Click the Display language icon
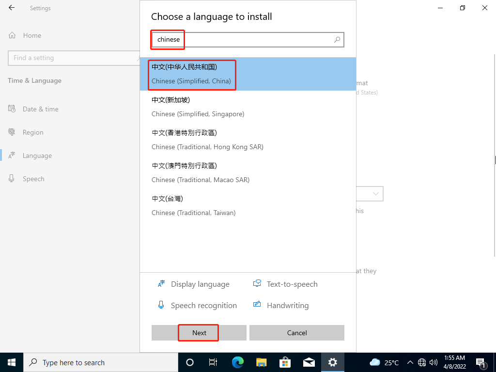This screenshot has width=496, height=372. [x=161, y=284]
